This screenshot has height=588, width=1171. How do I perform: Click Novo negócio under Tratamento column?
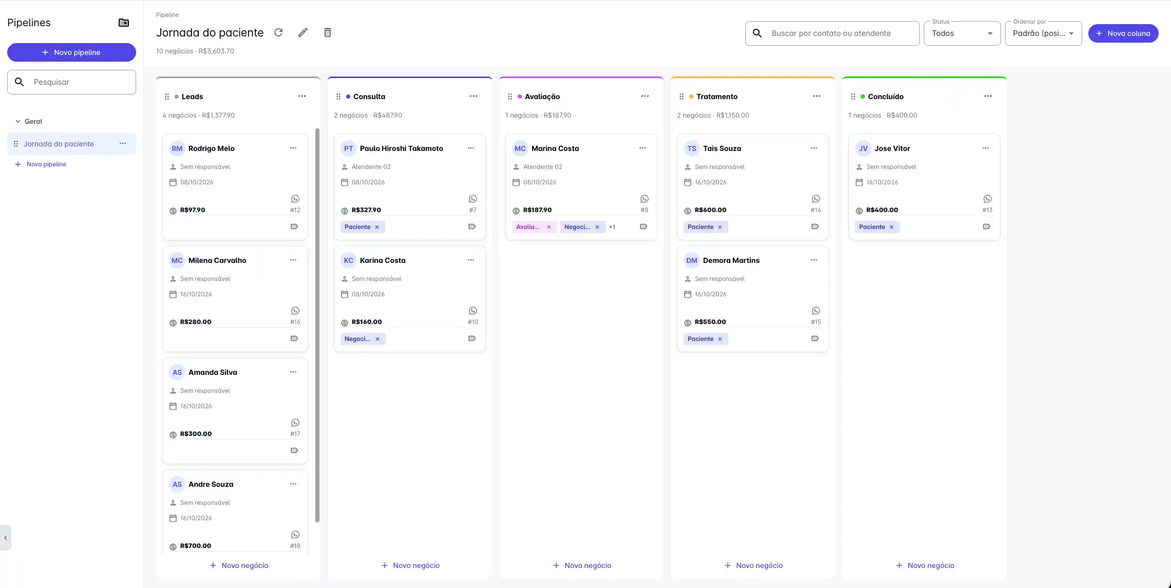pos(753,565)
